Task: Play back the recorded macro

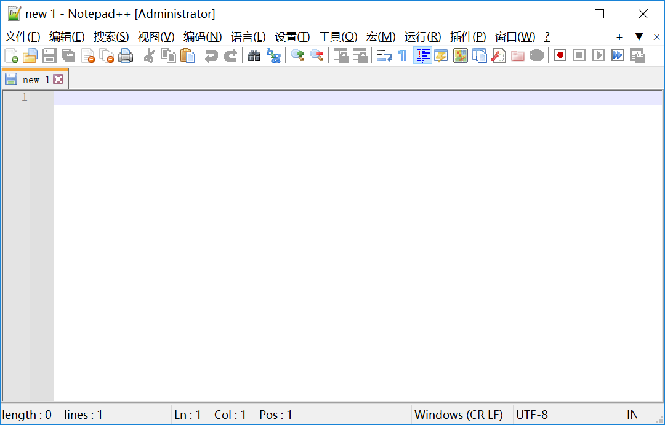Action: pyautogui.click(x=598, y=55)
